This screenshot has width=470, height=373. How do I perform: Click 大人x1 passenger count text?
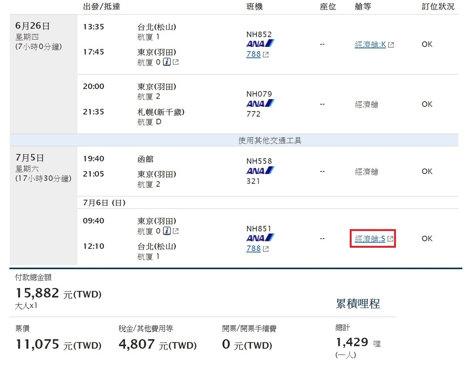click(26, 306)
